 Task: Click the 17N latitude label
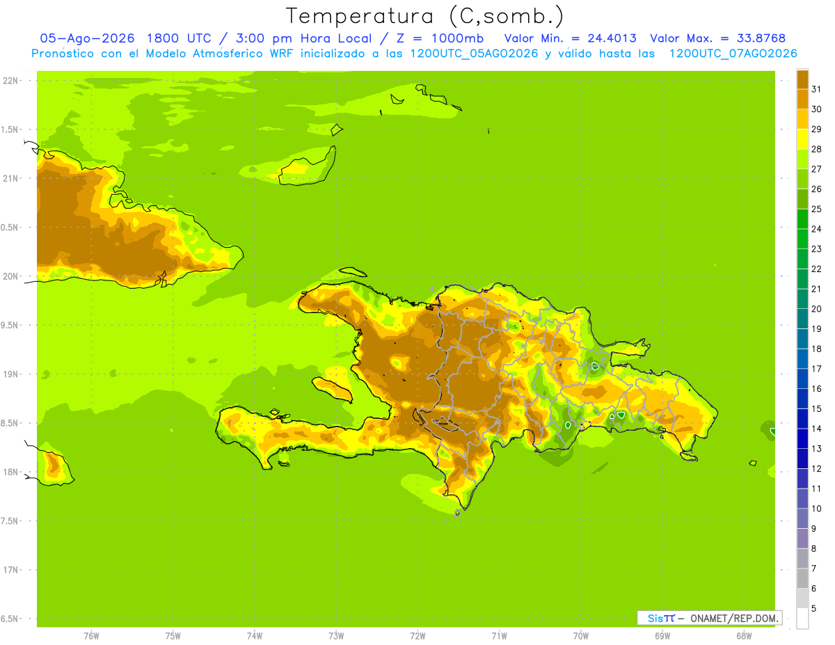tap(10, 570)
